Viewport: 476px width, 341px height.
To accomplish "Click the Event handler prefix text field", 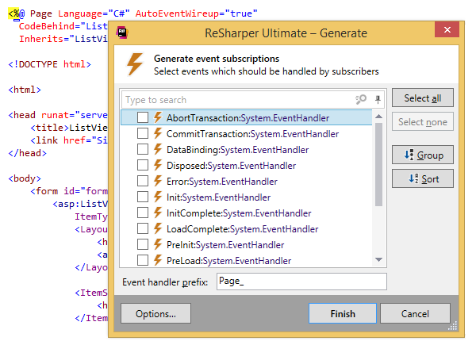I will (301, 282).
